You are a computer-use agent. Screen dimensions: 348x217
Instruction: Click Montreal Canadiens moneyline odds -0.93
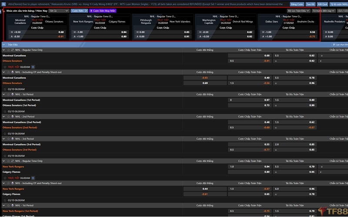click(x=205, y=78)
